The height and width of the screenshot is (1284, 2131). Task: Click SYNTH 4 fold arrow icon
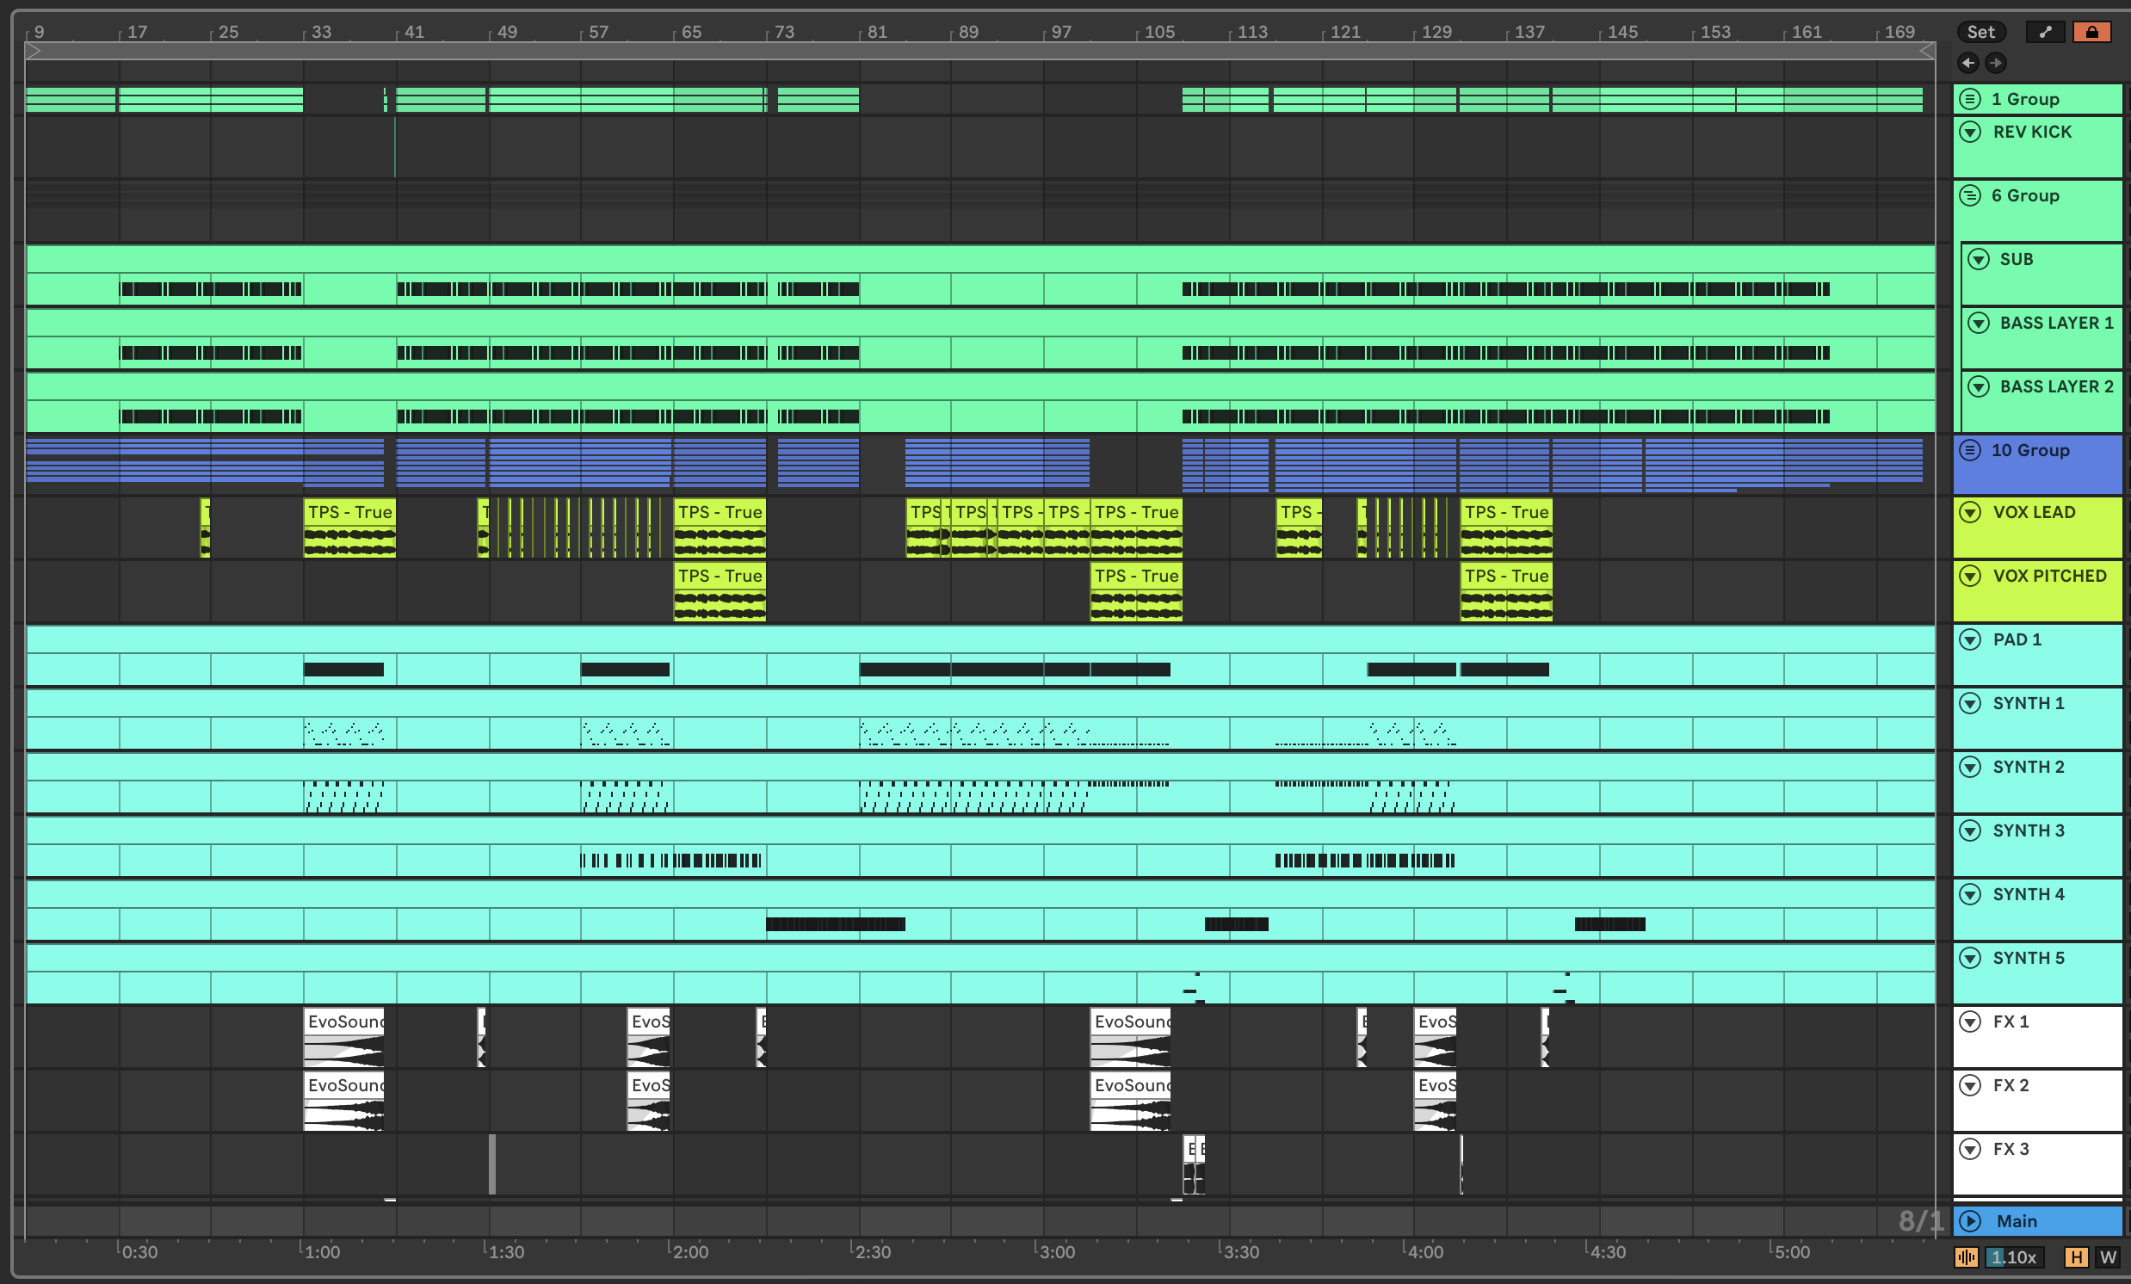pos(1970,894)
